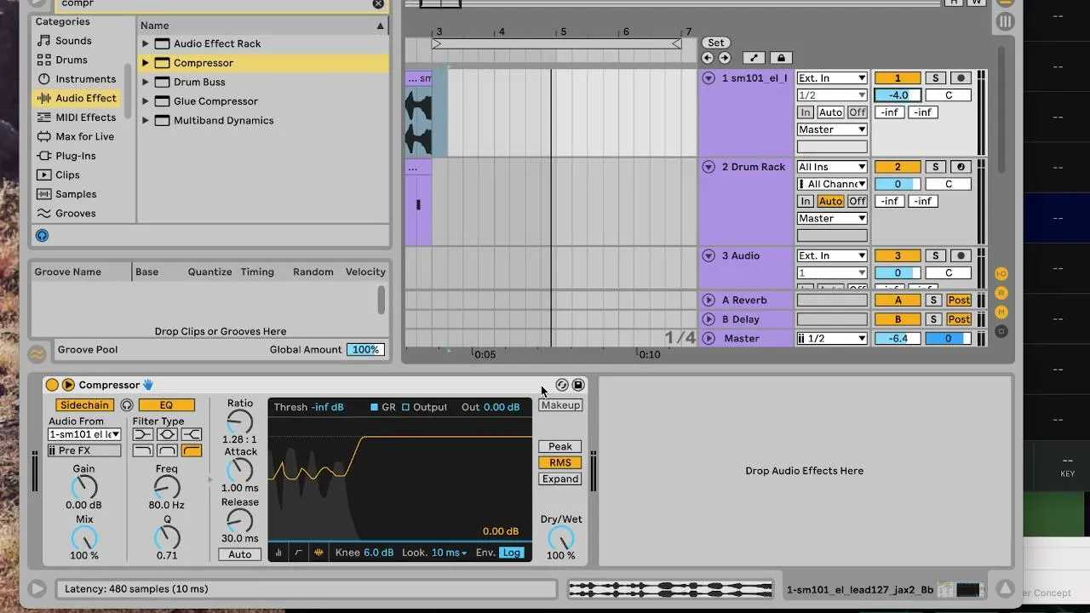Toggle the lock envelopes button

coord(781,58)
